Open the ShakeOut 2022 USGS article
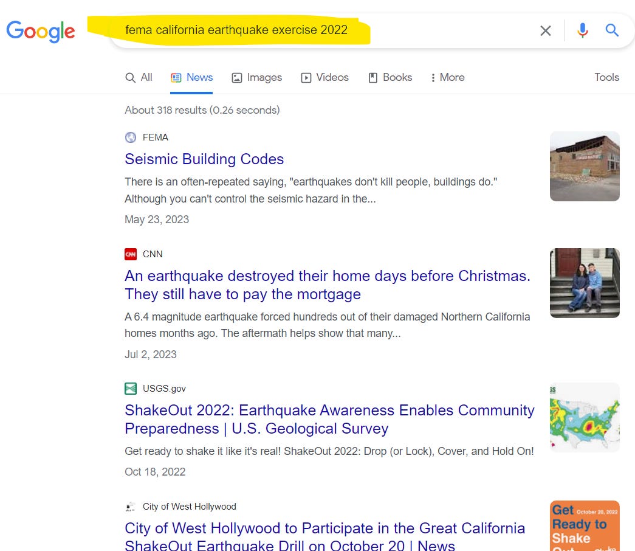 click(329, 419)
